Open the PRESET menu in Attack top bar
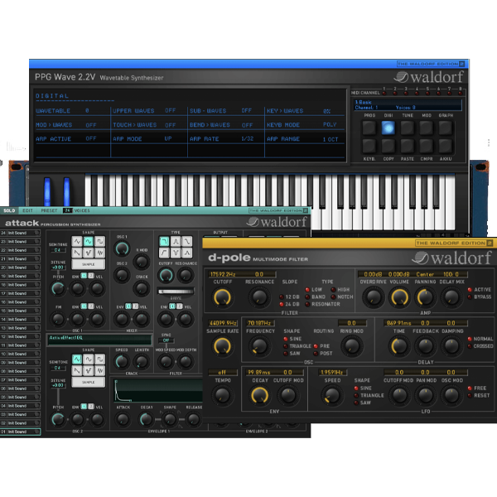Viewport: 497px width, 497px height. tap(49, 210)
